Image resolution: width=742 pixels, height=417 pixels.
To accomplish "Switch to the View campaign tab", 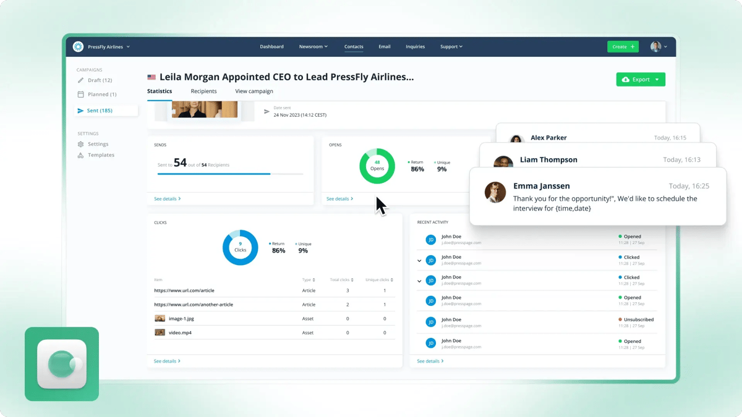I will [254, 91].
